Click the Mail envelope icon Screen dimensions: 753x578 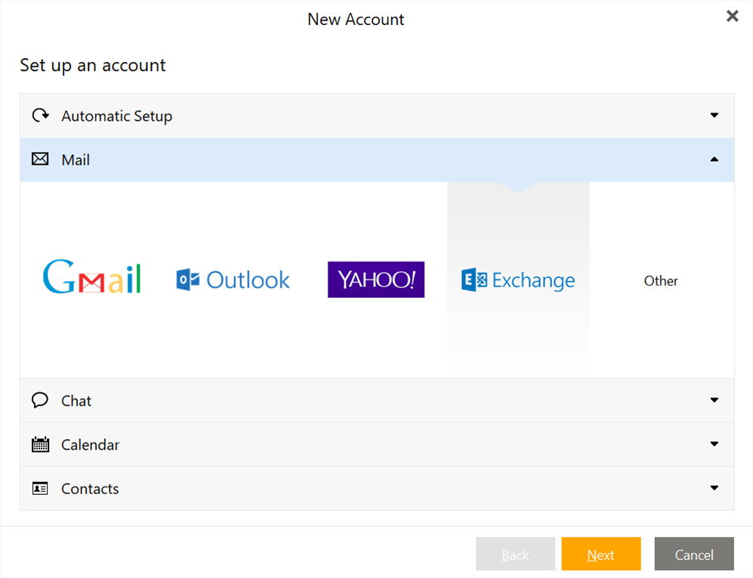(39, 159)
